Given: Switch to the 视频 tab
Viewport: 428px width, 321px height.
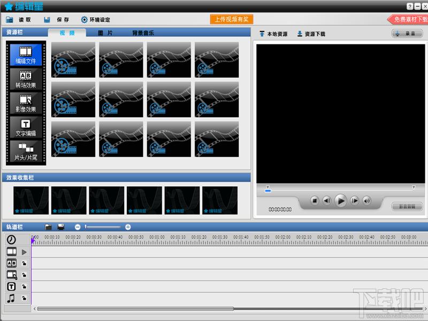Looking at the screenshot, I should pyautogui.click(x=67, y=33).
